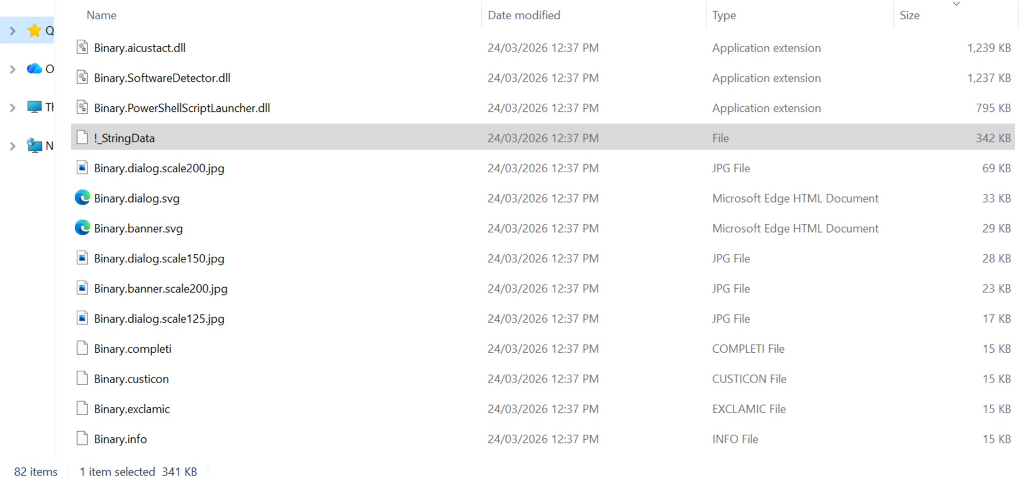1031x479 pixels.
Task: Click the Network icon in sidebar
Action: 34,146
